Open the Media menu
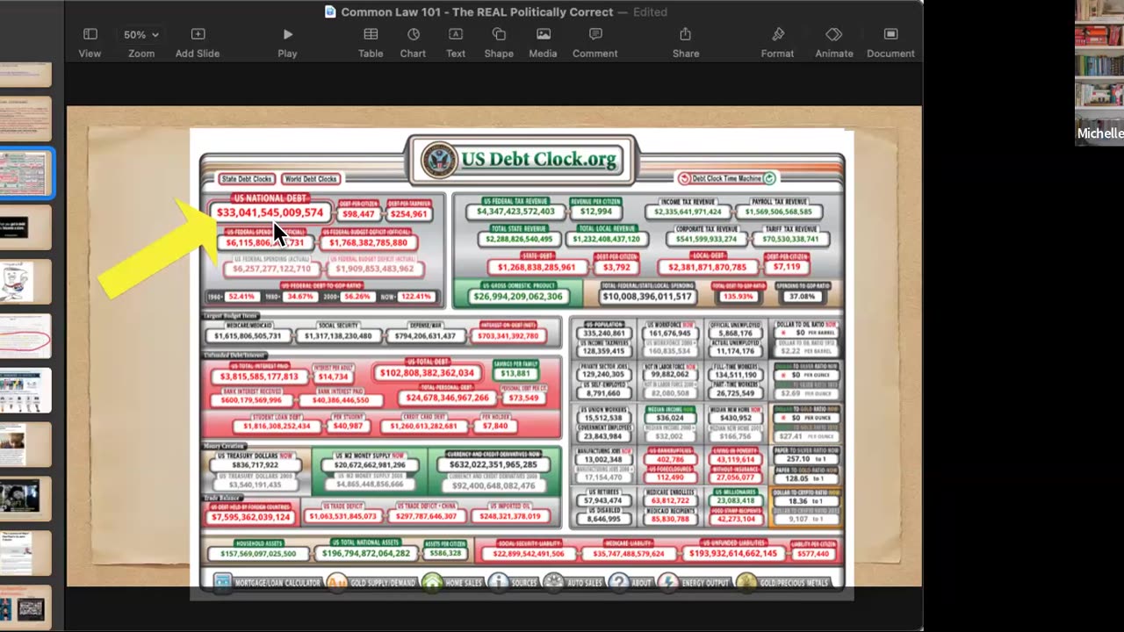This screenshot has width=1124, height=632. (x=543, y=42)
